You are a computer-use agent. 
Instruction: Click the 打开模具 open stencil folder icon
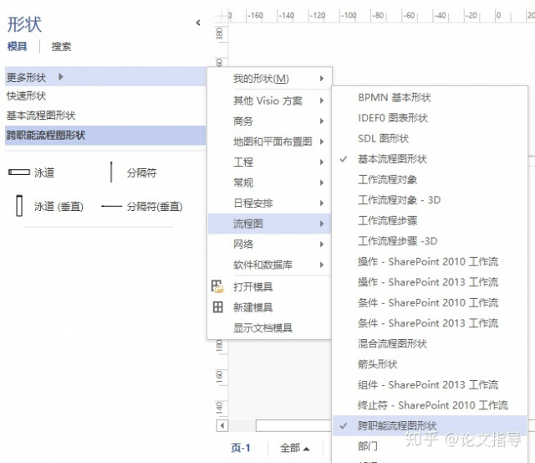217,286
